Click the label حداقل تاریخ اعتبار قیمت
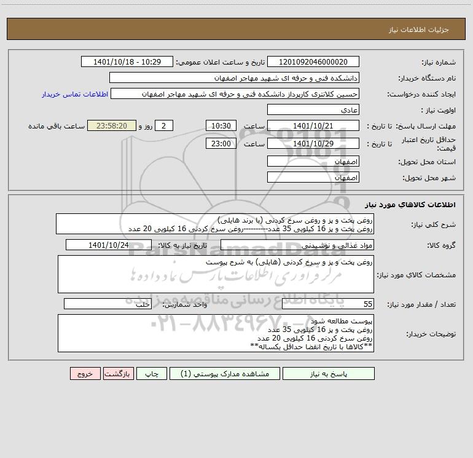This screenshot has width=473, height=458. (x=429, y=144)
